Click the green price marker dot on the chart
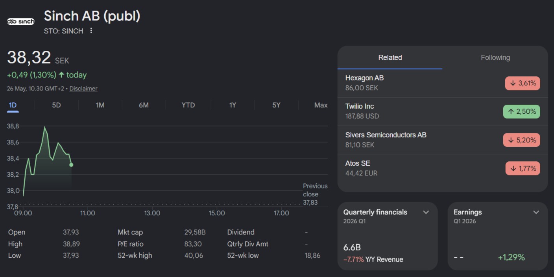Screen dimensions: 554x277 pos(71,165)
